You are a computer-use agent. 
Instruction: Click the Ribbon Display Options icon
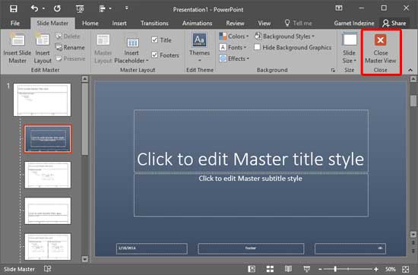click(x=339, y=8)
